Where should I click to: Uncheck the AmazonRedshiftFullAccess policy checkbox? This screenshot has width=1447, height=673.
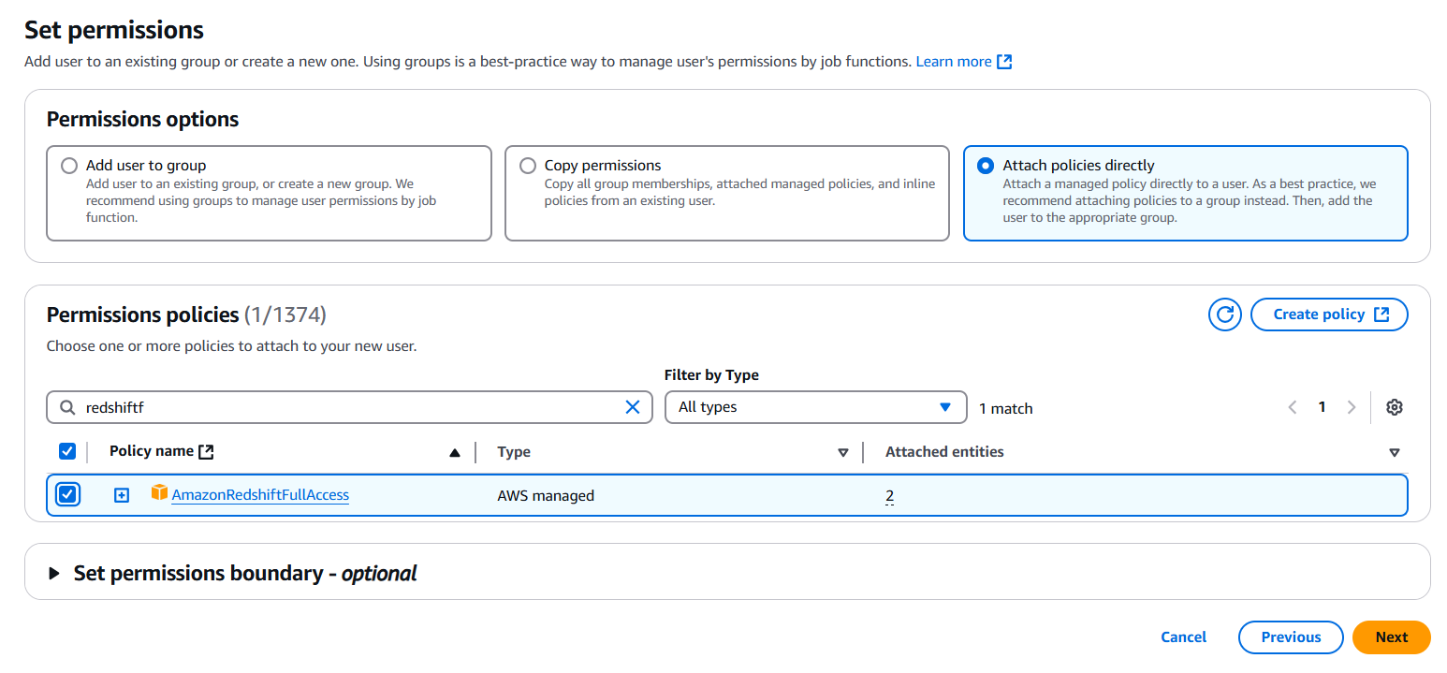pos(67,494)
